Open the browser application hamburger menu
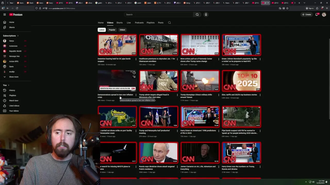This screenshot has height=185, width=330. [x=327, y=8]
